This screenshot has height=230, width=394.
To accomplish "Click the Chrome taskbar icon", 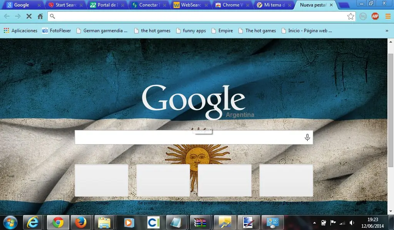I will (58, 222).
